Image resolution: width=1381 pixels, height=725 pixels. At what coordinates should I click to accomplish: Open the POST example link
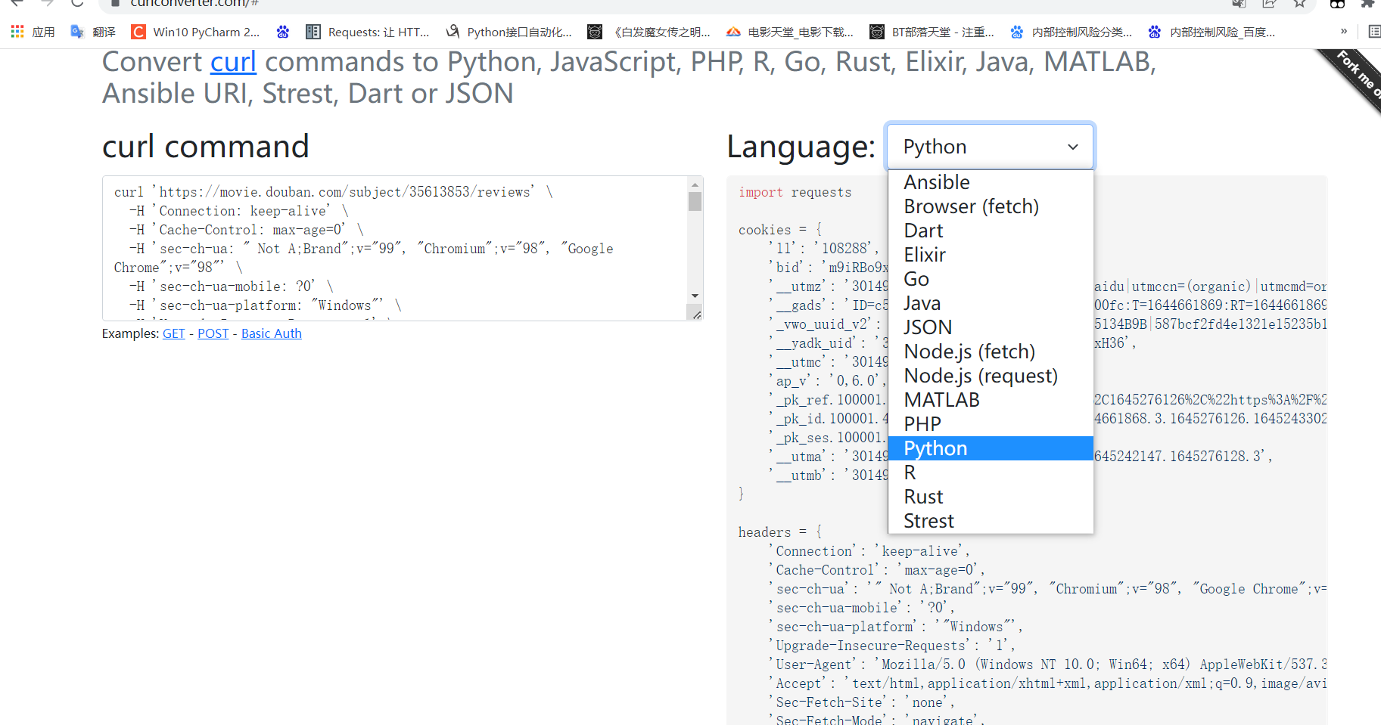pos(213,333)
